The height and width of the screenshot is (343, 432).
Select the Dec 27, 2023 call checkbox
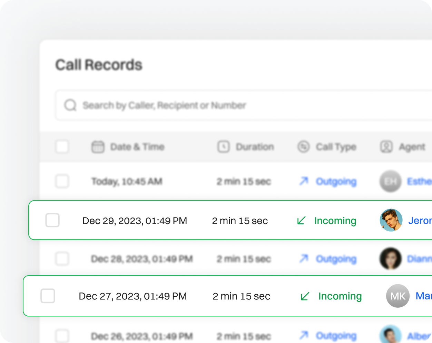(48, 296)
